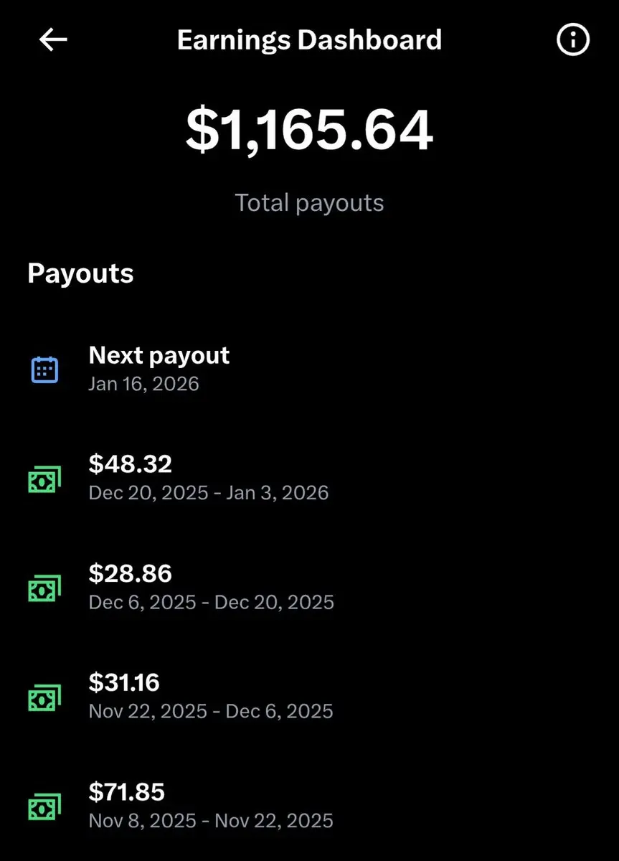Select the cash icon beside $71.85

44,806
